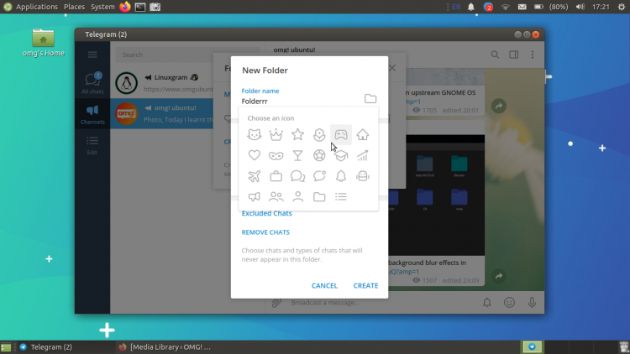Click the CANCEL button

[324, 286]
